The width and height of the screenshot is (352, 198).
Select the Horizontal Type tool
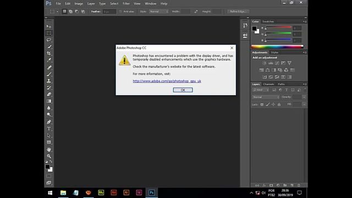click(x=49, y=129)
